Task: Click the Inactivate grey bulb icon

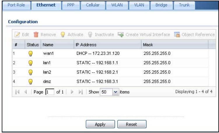Action: click(90, 34)
